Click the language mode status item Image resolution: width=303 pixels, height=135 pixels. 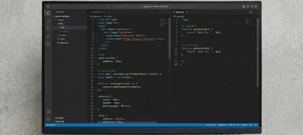[x=244, y=125]
